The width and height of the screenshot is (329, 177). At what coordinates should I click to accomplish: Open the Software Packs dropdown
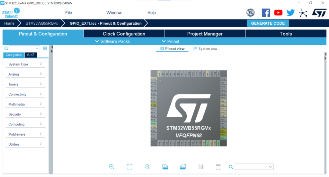[x=112, y=41]
